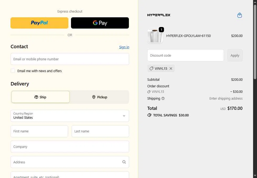Click the Sign in link
Viewport: 257px width, 178px height.
coord(124,47)
